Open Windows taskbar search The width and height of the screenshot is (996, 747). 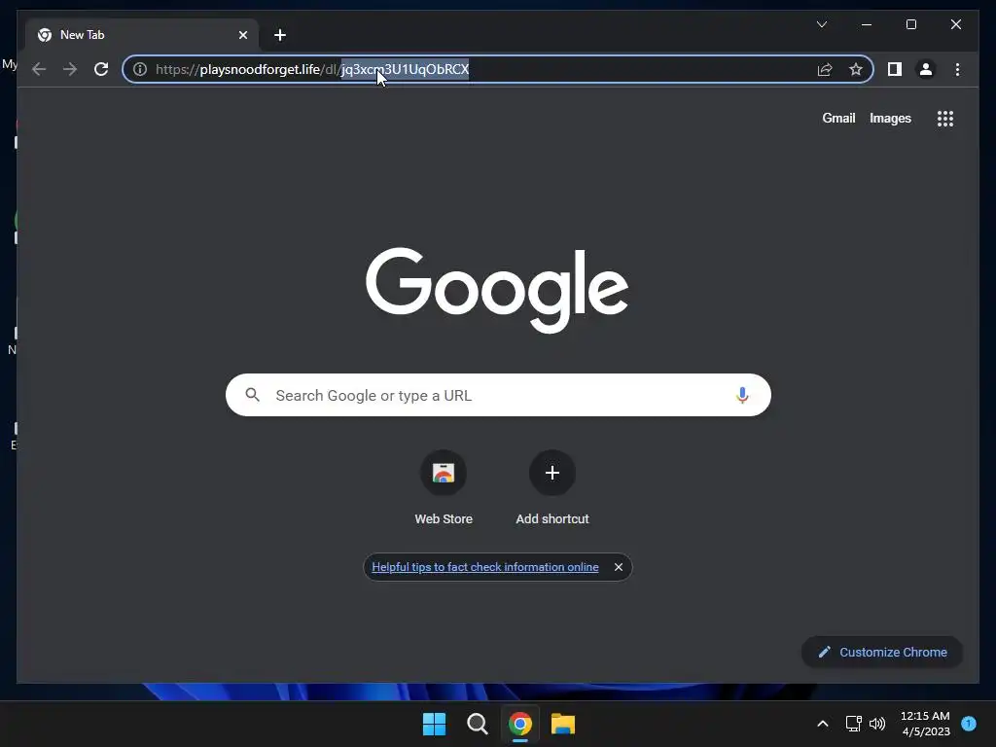(x=477, y=724)
